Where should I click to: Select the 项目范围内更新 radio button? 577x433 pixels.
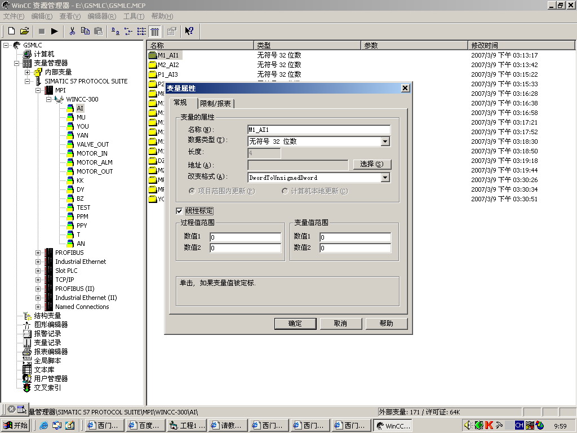point(192,191)
